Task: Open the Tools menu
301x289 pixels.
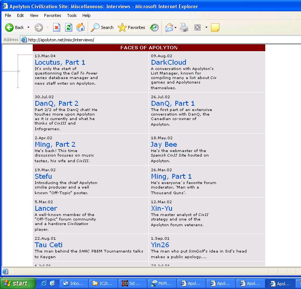Action: click(71, 15)
